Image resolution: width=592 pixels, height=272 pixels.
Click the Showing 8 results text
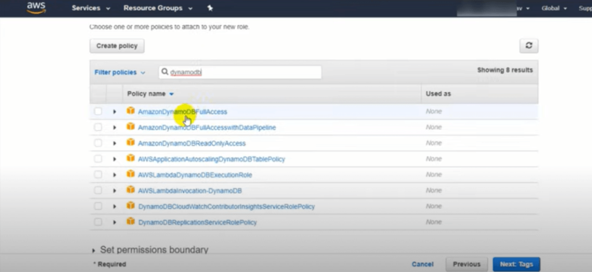pyautogui.click(x=505, y=70)
